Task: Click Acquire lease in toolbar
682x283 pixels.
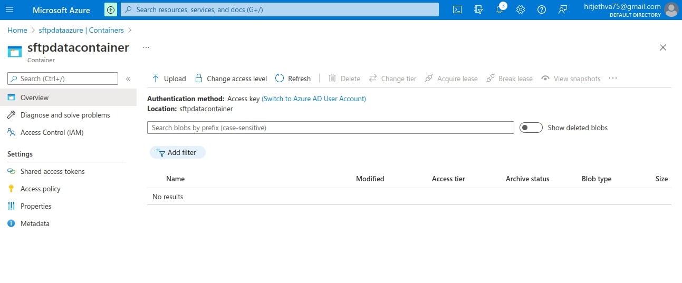Action: tap(451, 79)
